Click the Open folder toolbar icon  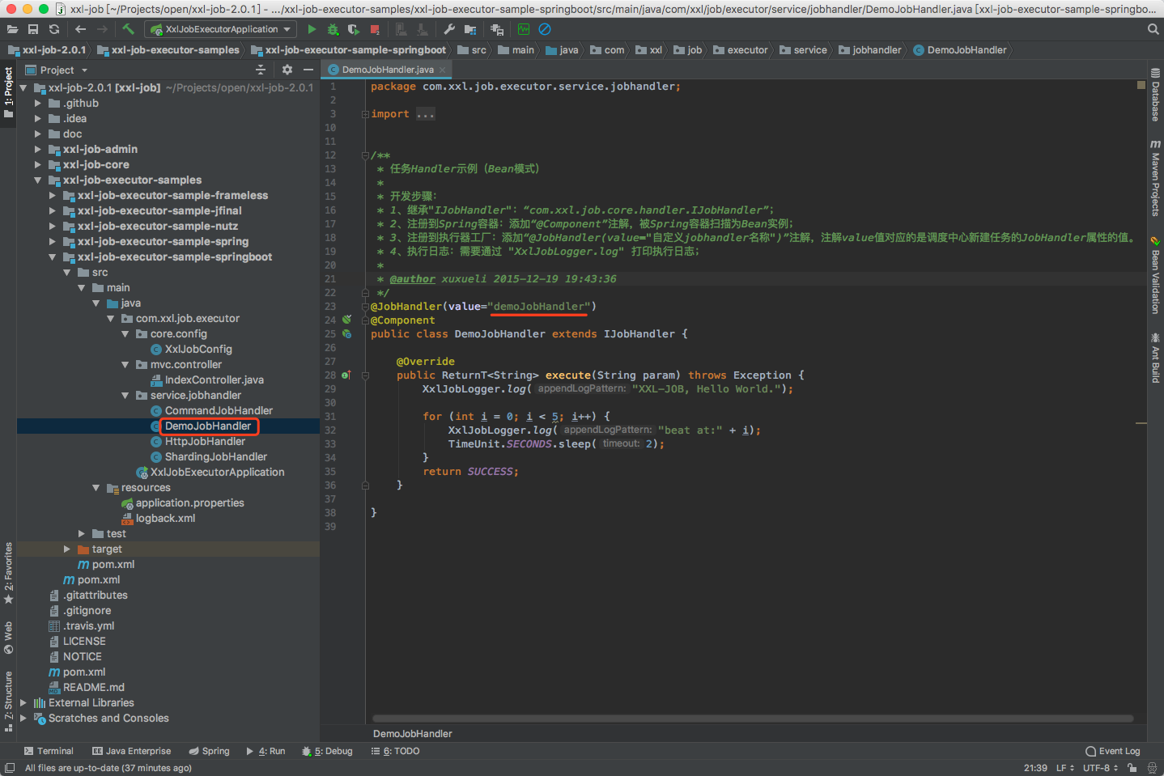coord(12,29)
